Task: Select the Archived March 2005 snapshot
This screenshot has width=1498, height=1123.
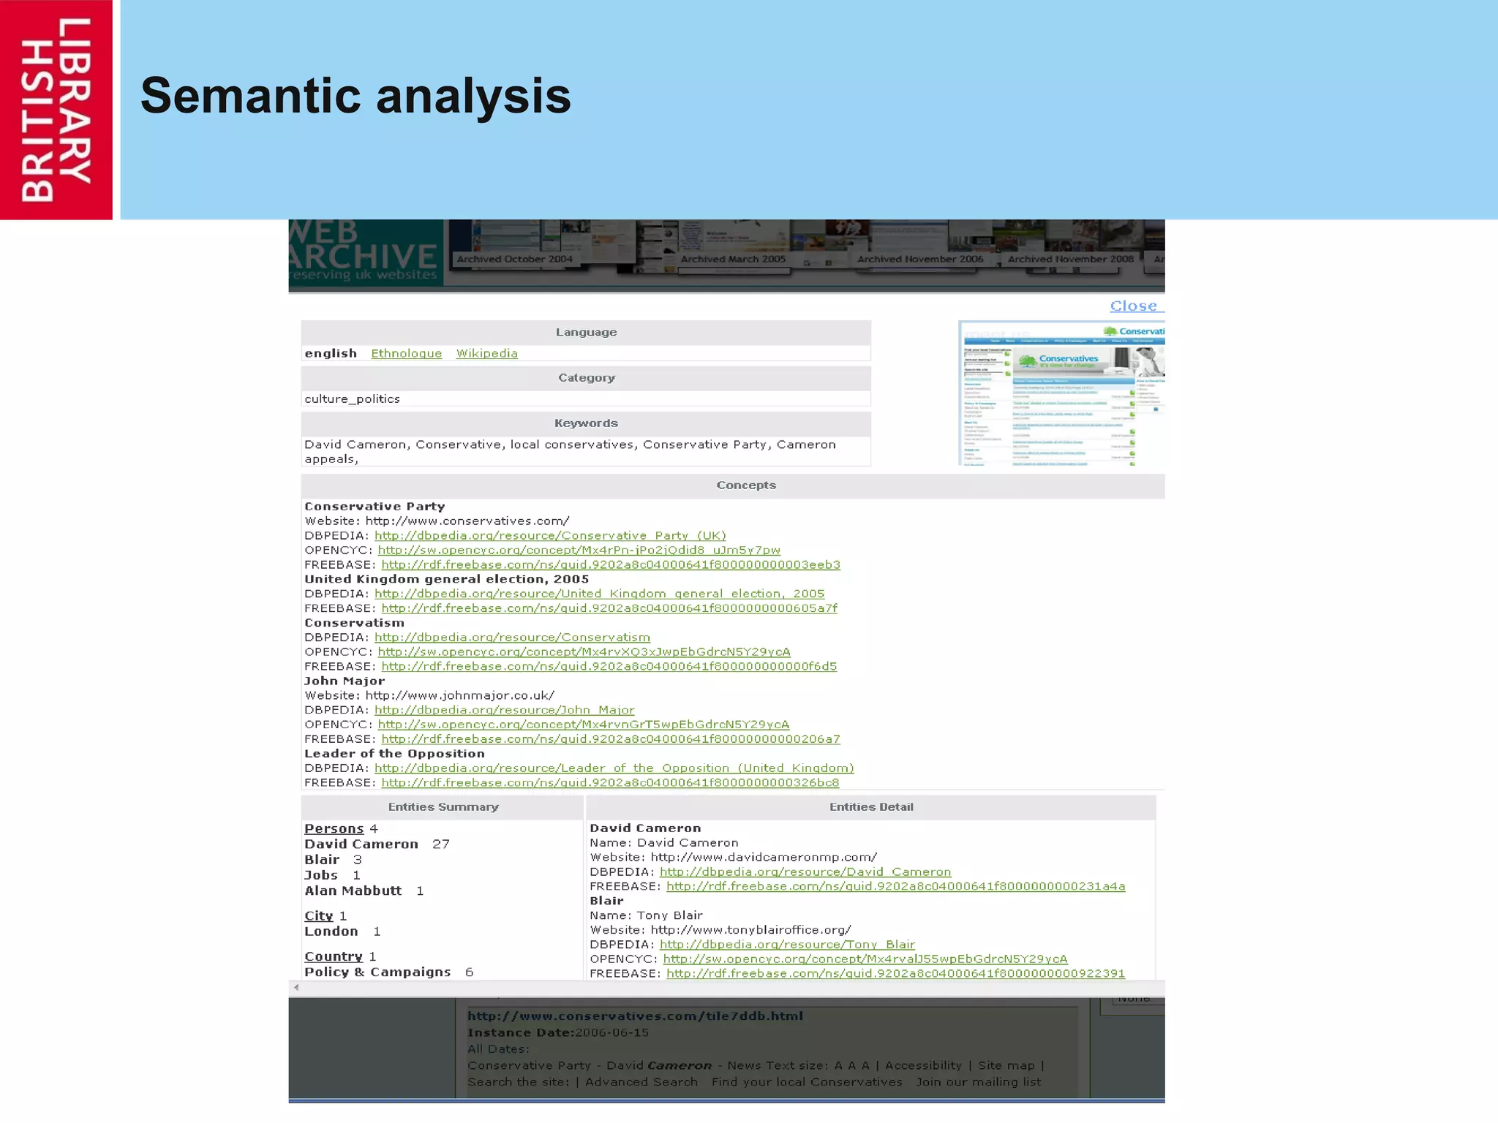Action: tap(733, 259)
